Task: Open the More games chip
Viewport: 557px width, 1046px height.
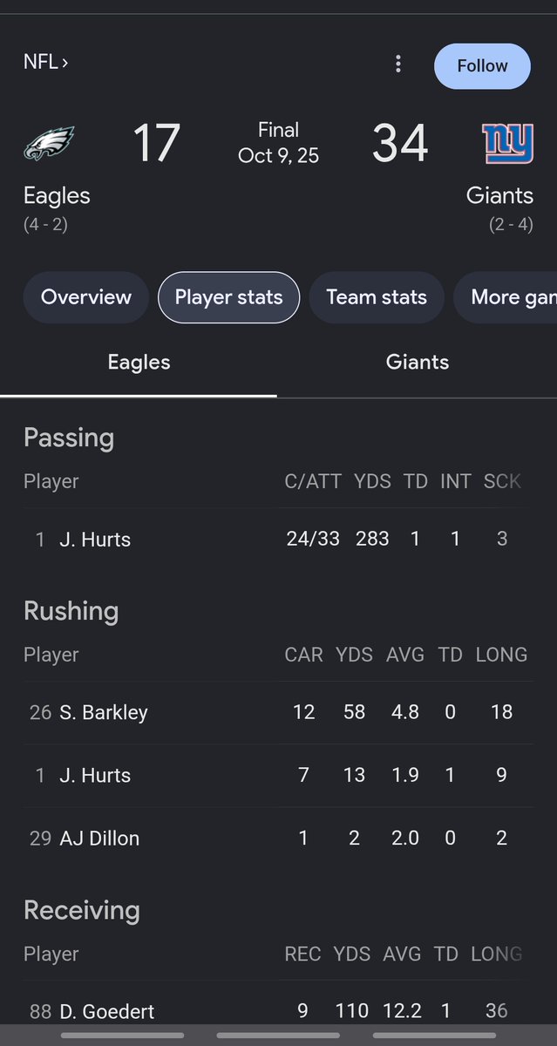Action: coord(506,297)
